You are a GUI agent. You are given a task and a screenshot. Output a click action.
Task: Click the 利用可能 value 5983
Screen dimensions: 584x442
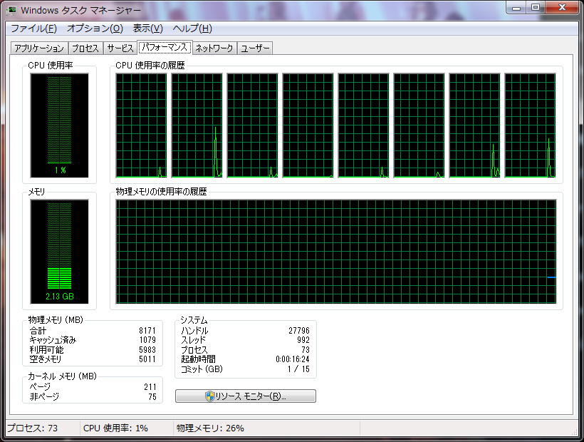click(147, 349)
